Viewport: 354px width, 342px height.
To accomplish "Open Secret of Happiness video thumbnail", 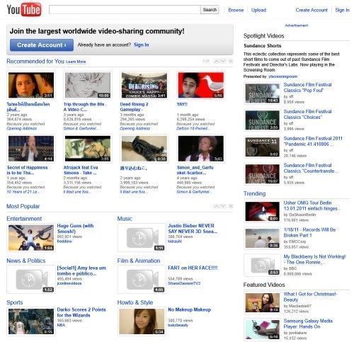I will [31, 149].
